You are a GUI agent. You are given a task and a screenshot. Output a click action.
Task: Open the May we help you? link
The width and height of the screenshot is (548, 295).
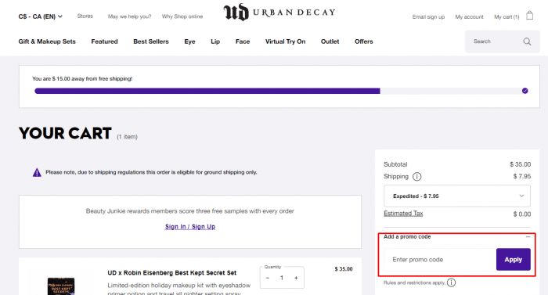[x=130, y=16]
